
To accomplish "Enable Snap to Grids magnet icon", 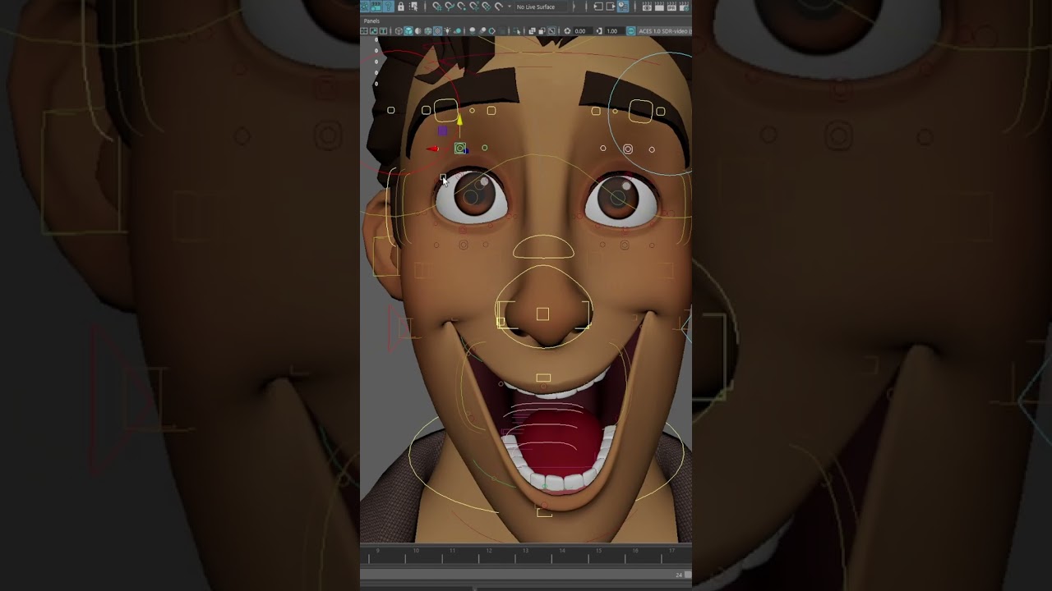I will (437, 7).
